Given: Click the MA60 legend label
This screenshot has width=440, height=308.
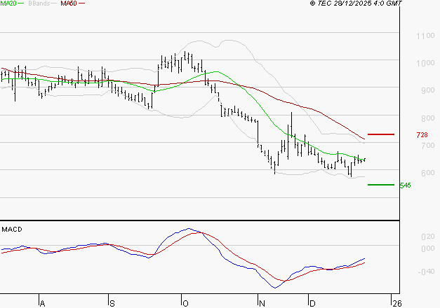Looking at the screenshot, I should [69, 3].
